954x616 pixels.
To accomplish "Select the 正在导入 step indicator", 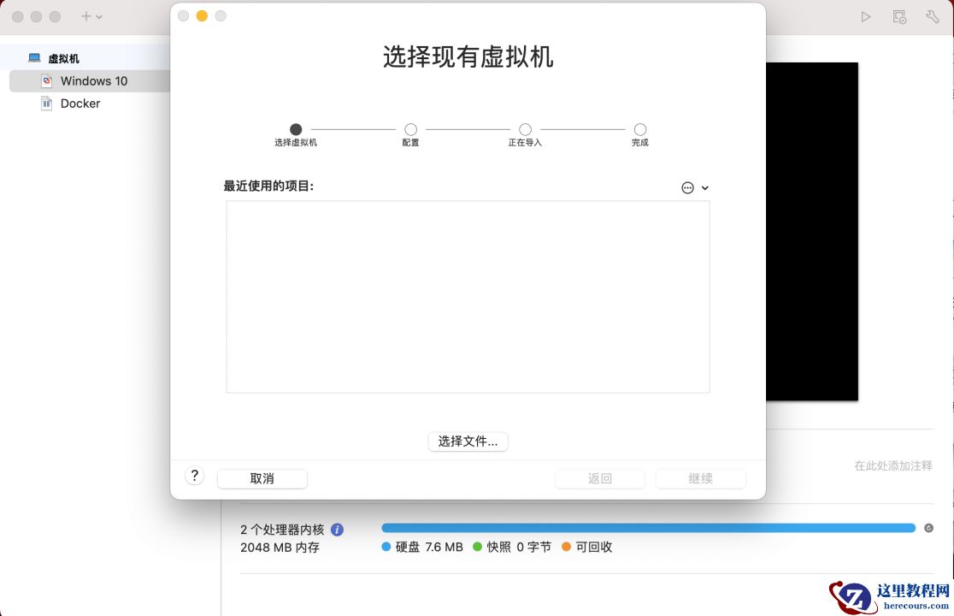I will coord(525,129).
